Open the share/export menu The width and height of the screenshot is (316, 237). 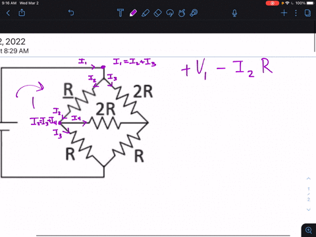coord(22,13)
